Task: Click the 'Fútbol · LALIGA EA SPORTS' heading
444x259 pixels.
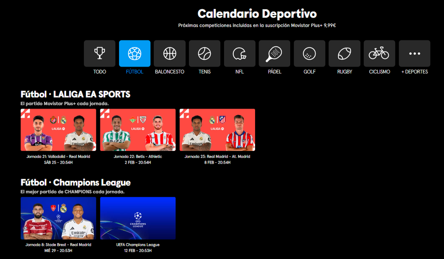Action: coord(76,94)
